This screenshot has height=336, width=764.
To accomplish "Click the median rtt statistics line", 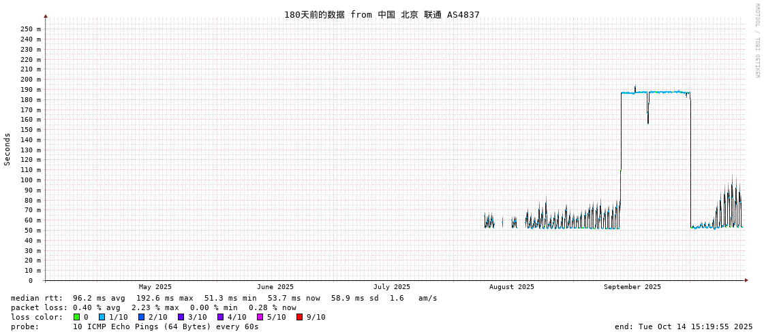I will [224, 298].
